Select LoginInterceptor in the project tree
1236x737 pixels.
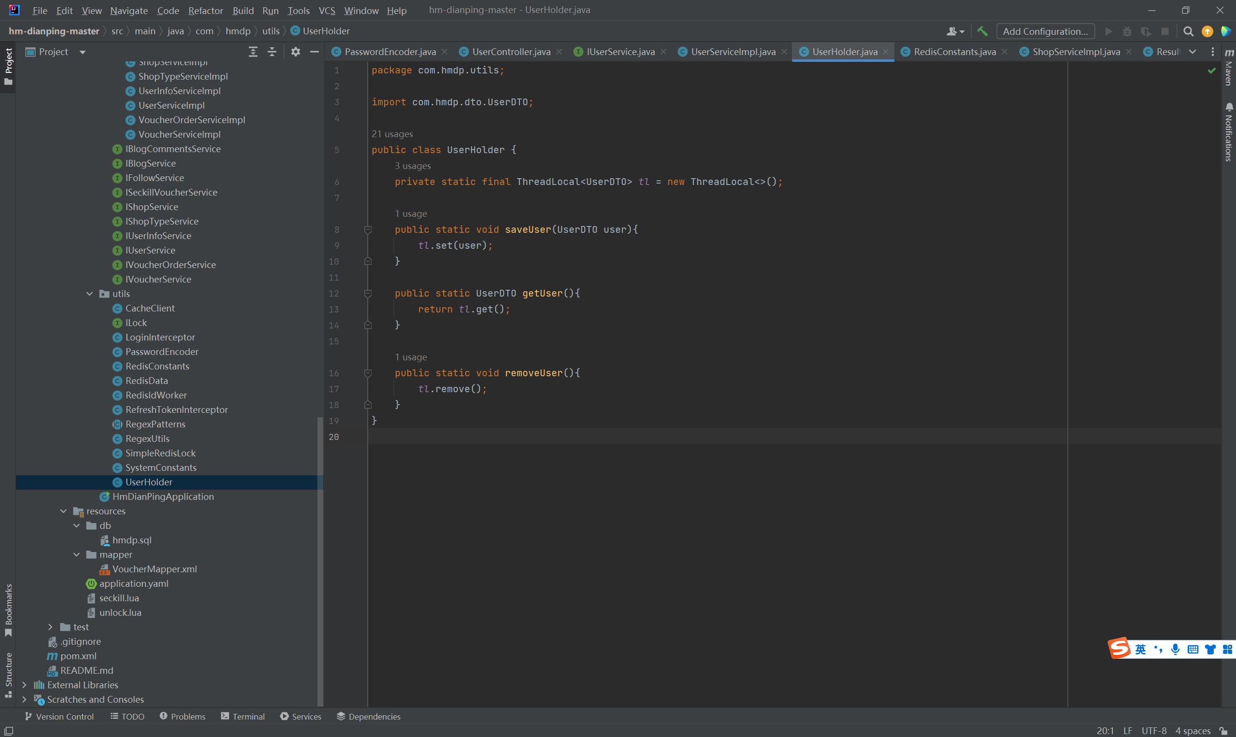tap(160, 337)
